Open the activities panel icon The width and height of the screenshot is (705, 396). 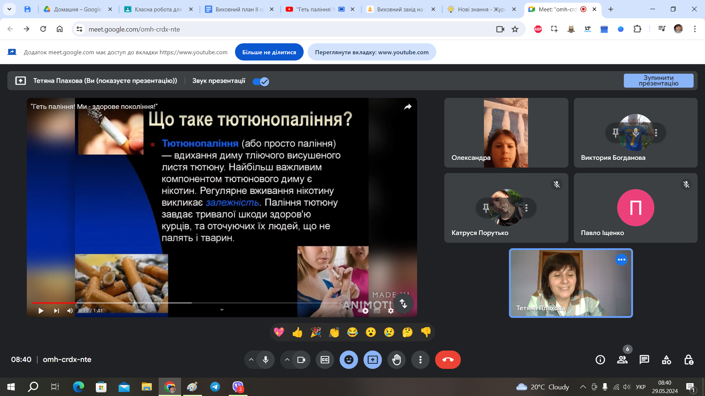[666, 360]
